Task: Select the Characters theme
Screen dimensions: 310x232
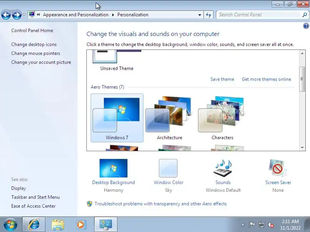Action: click(x=222, y=118)
